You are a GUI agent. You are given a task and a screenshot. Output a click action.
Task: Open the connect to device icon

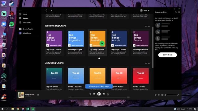coord(162,95)
